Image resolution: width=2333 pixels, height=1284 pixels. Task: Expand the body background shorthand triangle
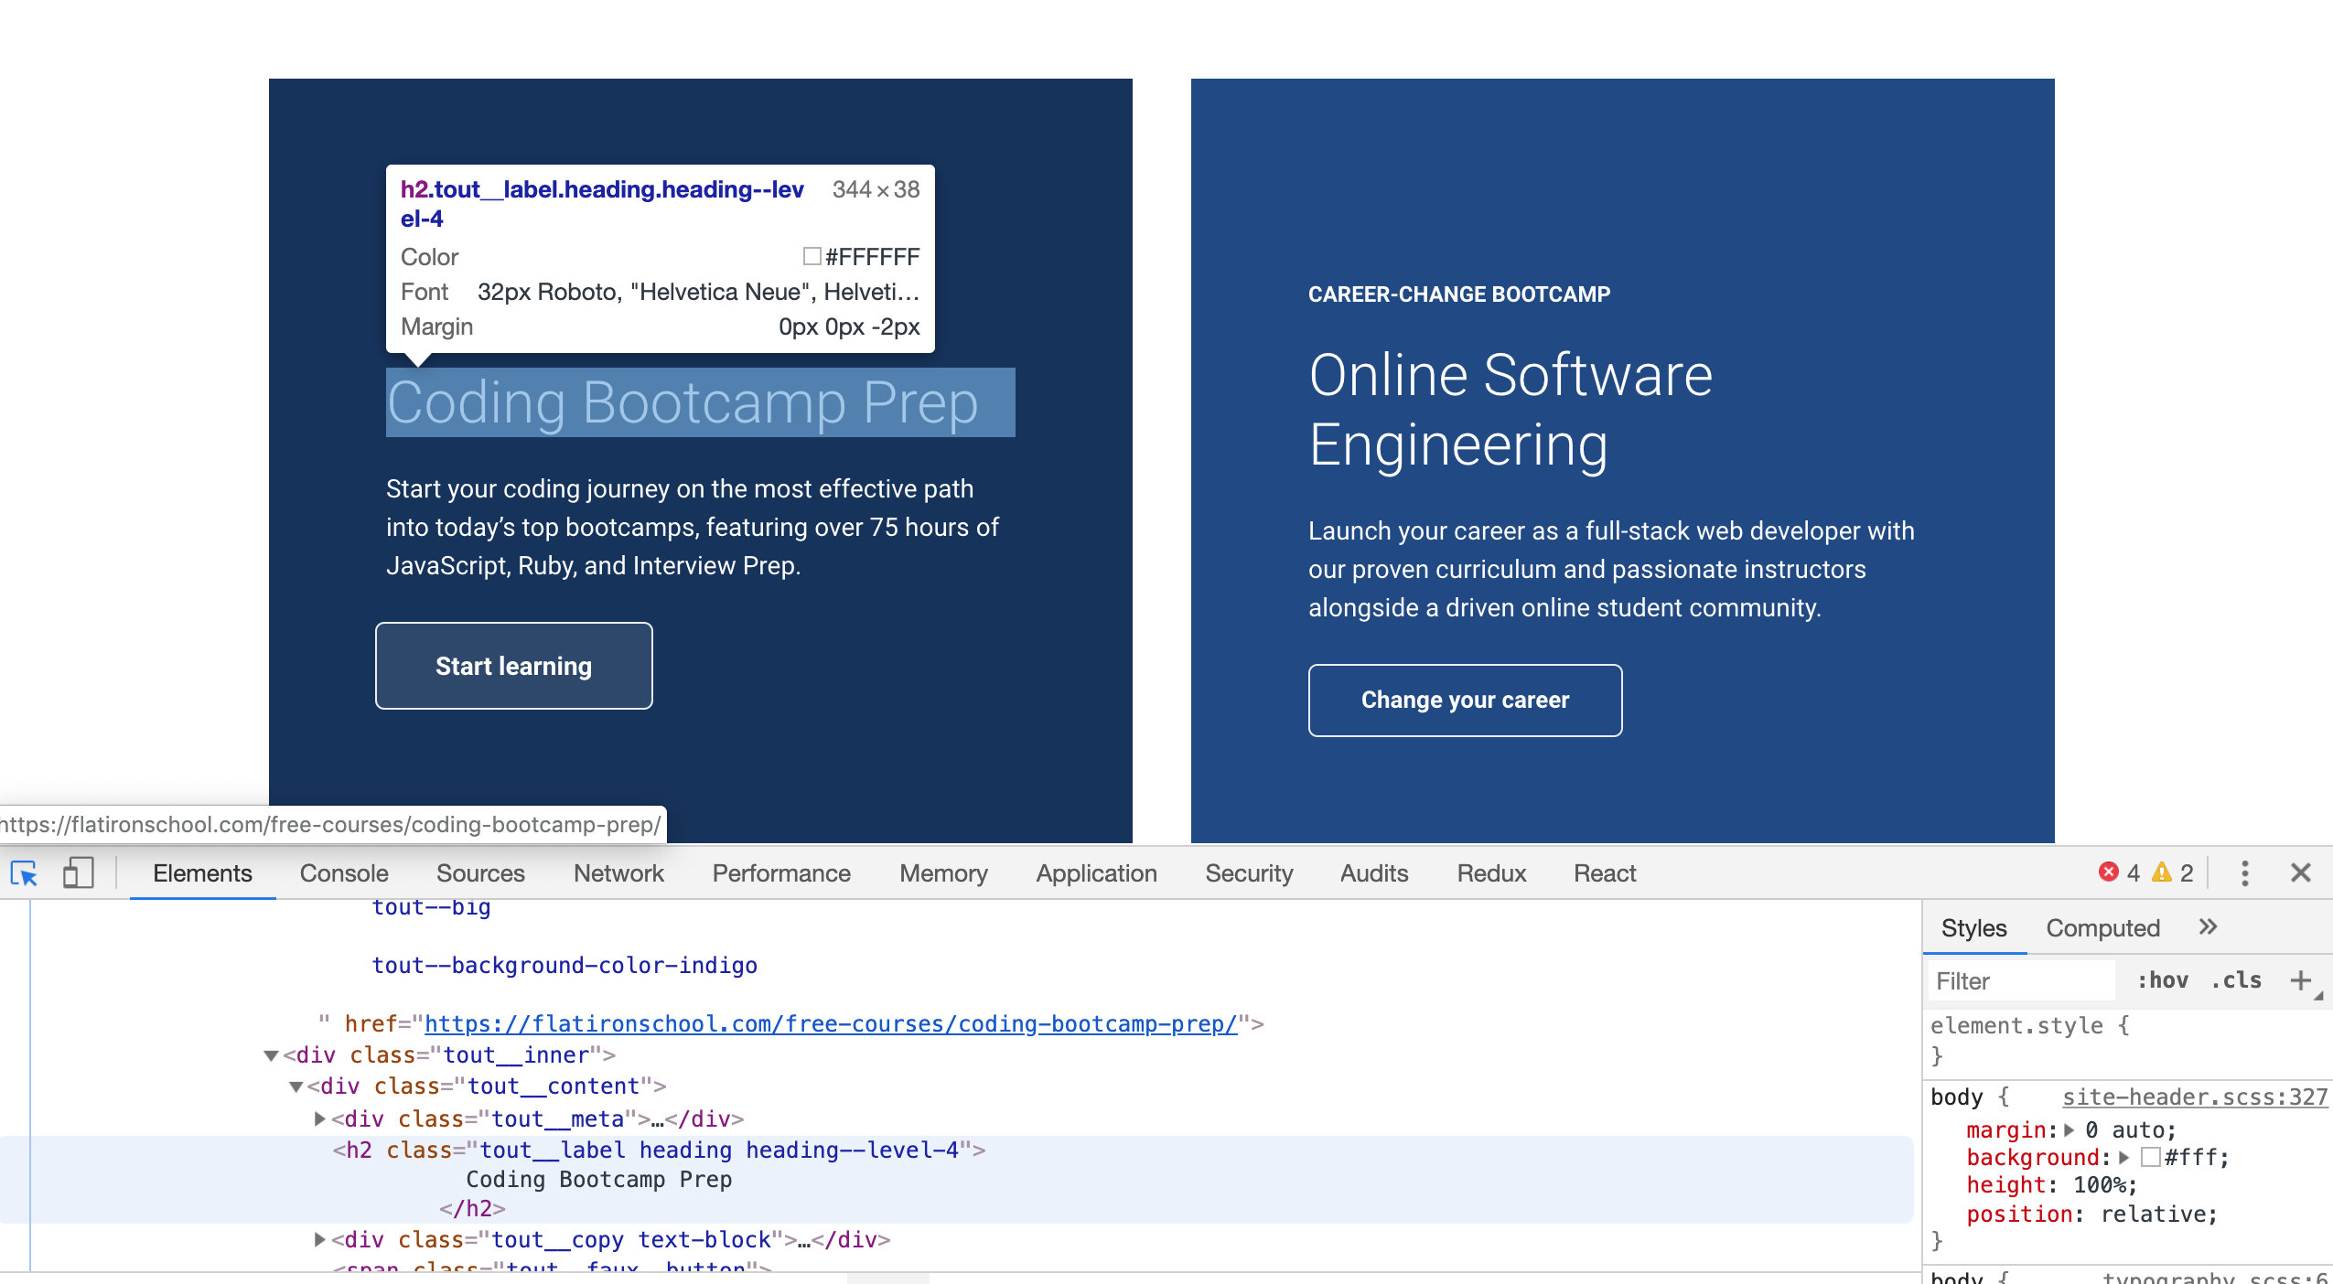coord(2123,1157)
